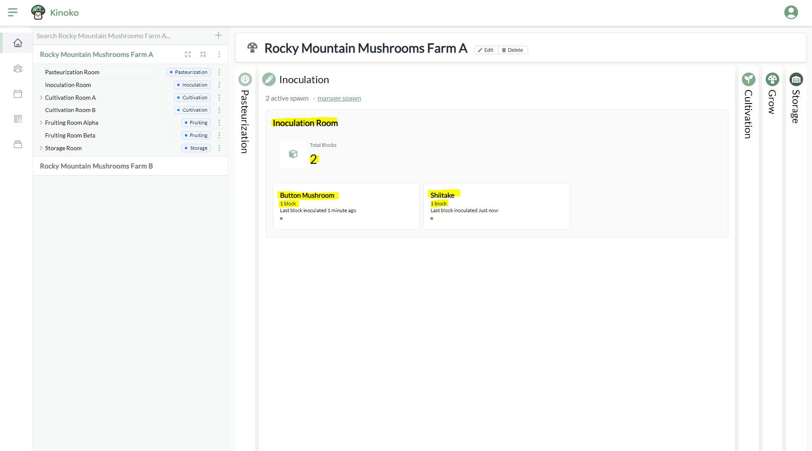Open the calendar sidebar icon
This screenshot has width=812, height=451.
coord(18,94)
